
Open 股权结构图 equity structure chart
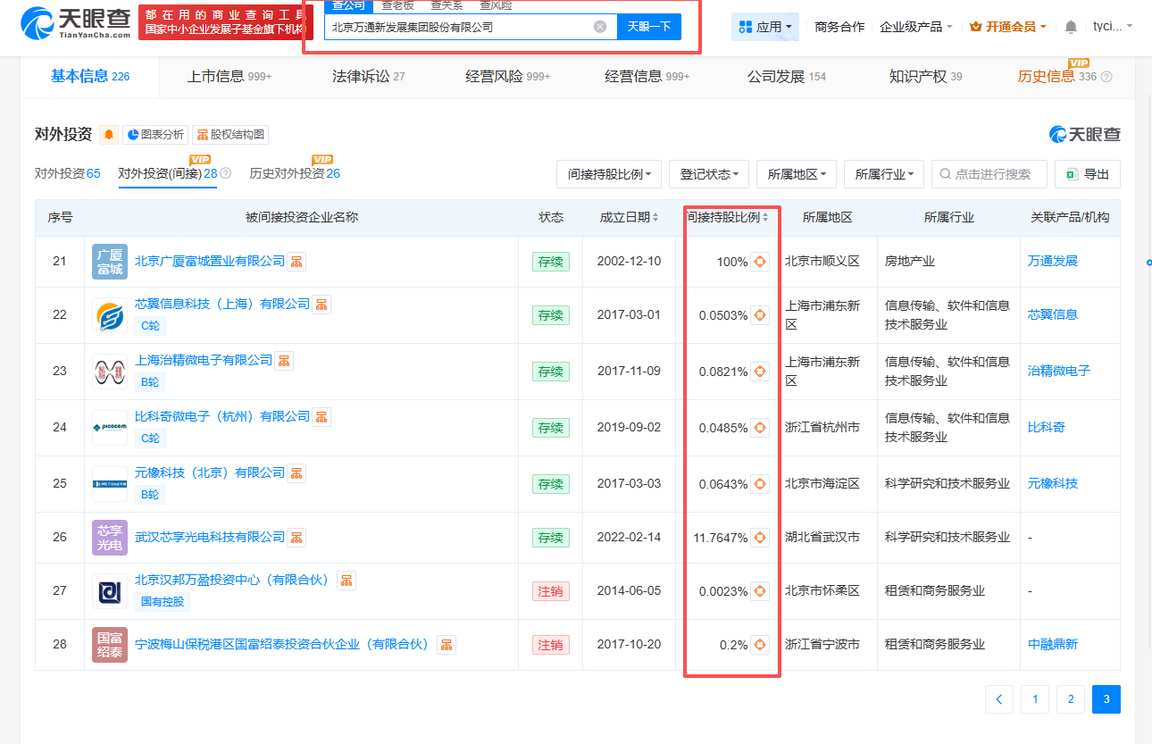pyautogui.click(x=230, y=135)
